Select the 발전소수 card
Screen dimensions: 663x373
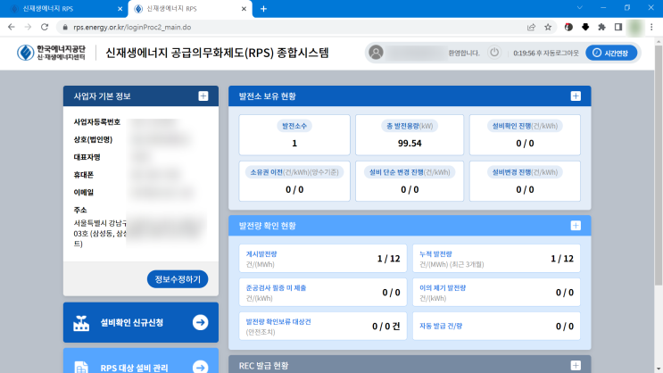[294, 135]
